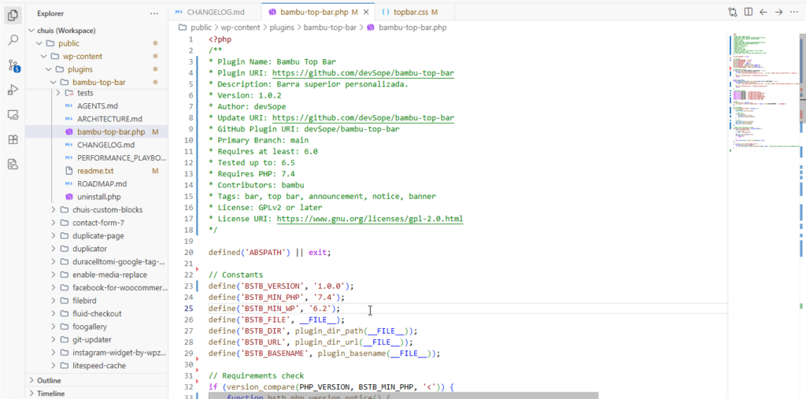The height and width of the screenshot is (399, 806).
Task: Click line number 25 in gutter
Action: [188, 308]
